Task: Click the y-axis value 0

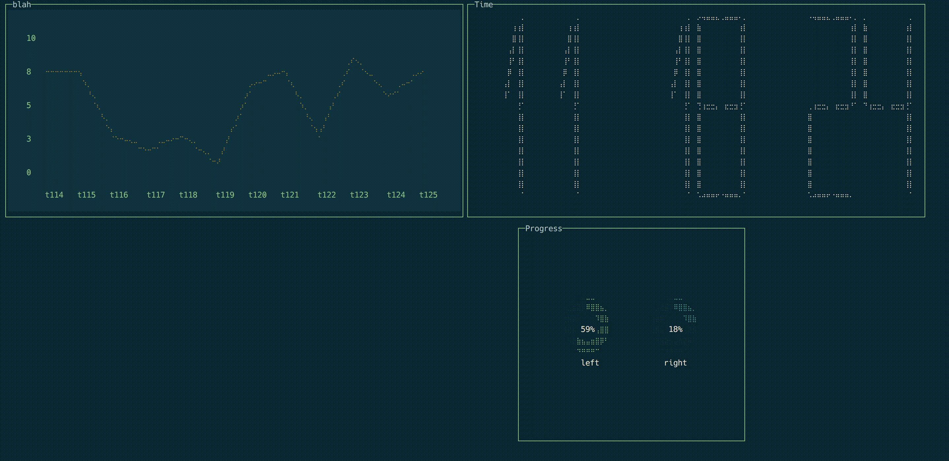Action: coord(29,173)
